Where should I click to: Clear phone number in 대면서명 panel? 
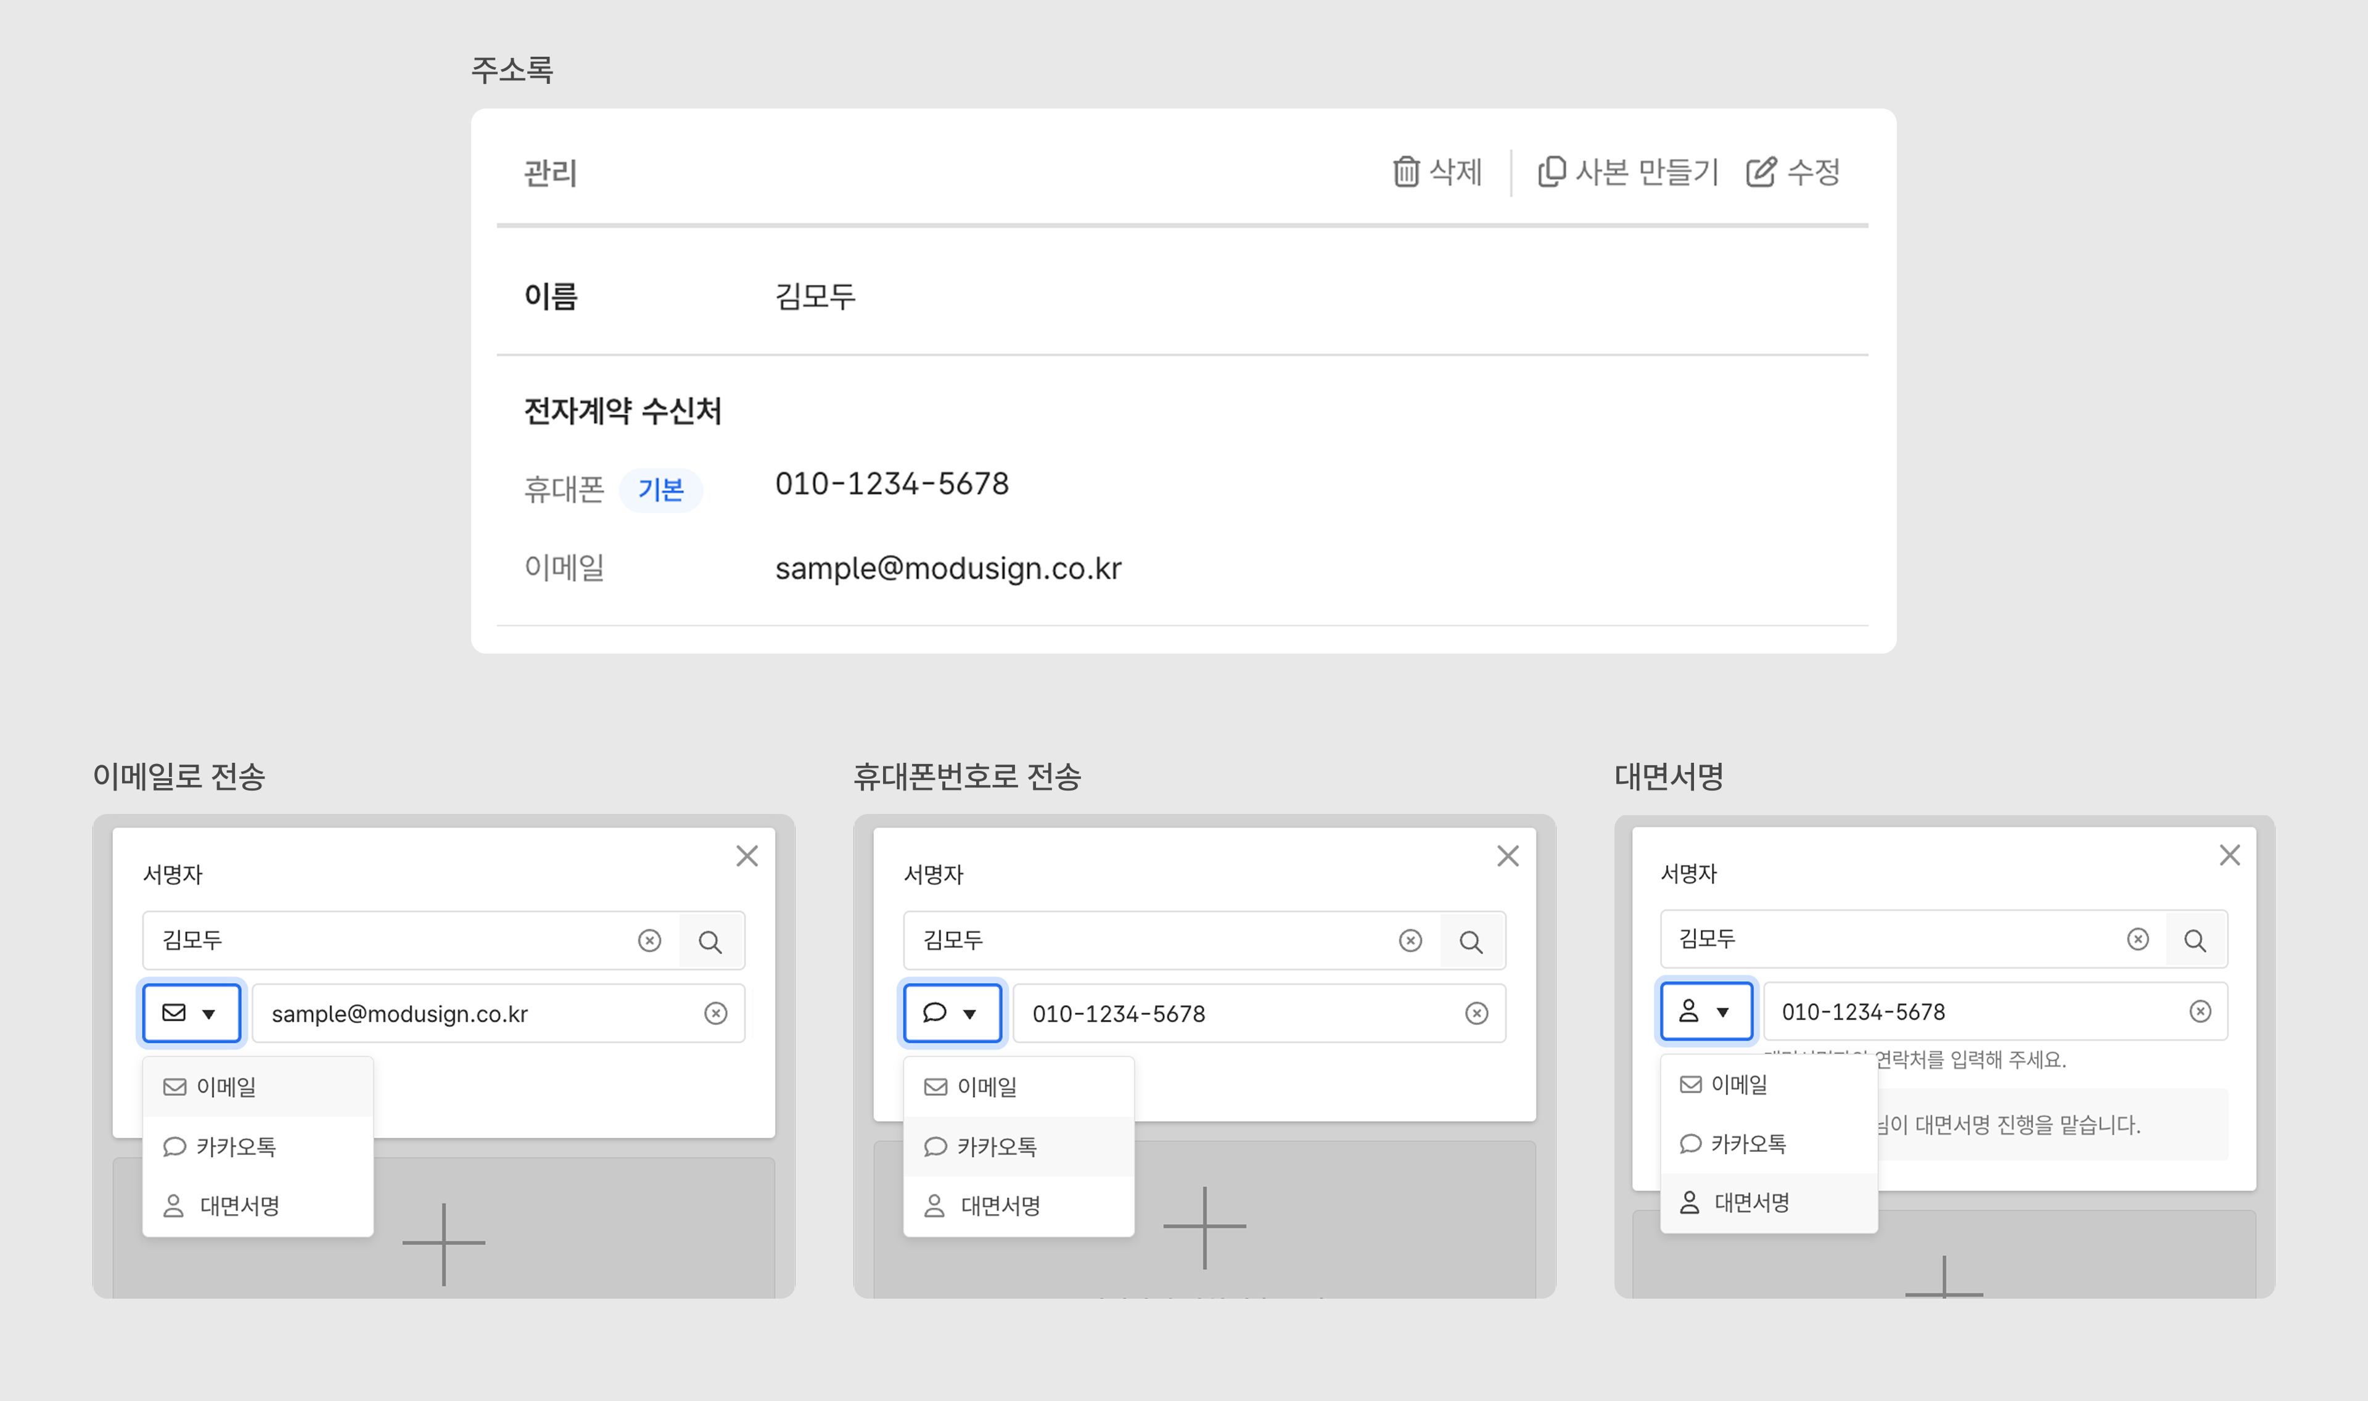[x=2200, y=1011]
